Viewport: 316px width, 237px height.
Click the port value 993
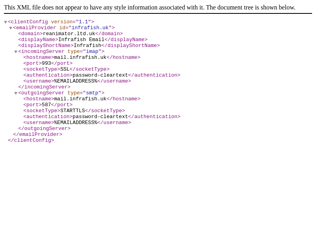click(x=46, y=64)
